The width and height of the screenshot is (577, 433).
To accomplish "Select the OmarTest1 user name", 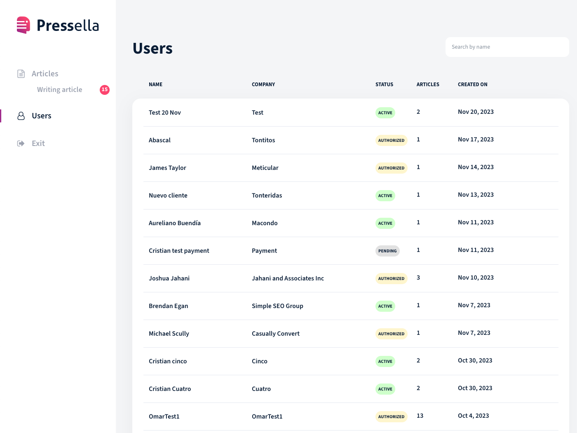I will pos(164,417).
